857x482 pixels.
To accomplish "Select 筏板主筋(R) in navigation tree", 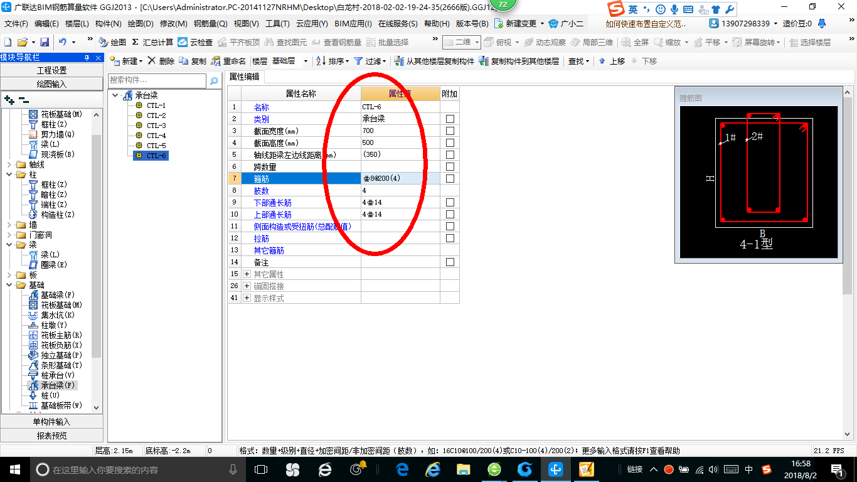I will 55,335.
